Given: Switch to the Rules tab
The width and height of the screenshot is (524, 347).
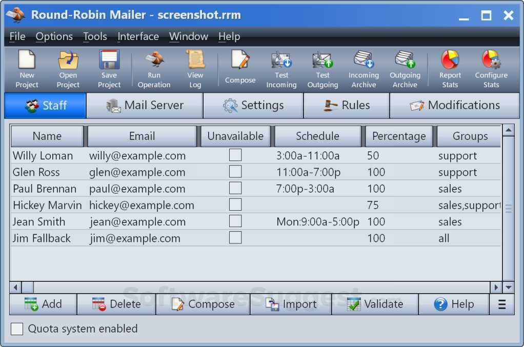Looking at the screenshot, I should tap(347, 106).
